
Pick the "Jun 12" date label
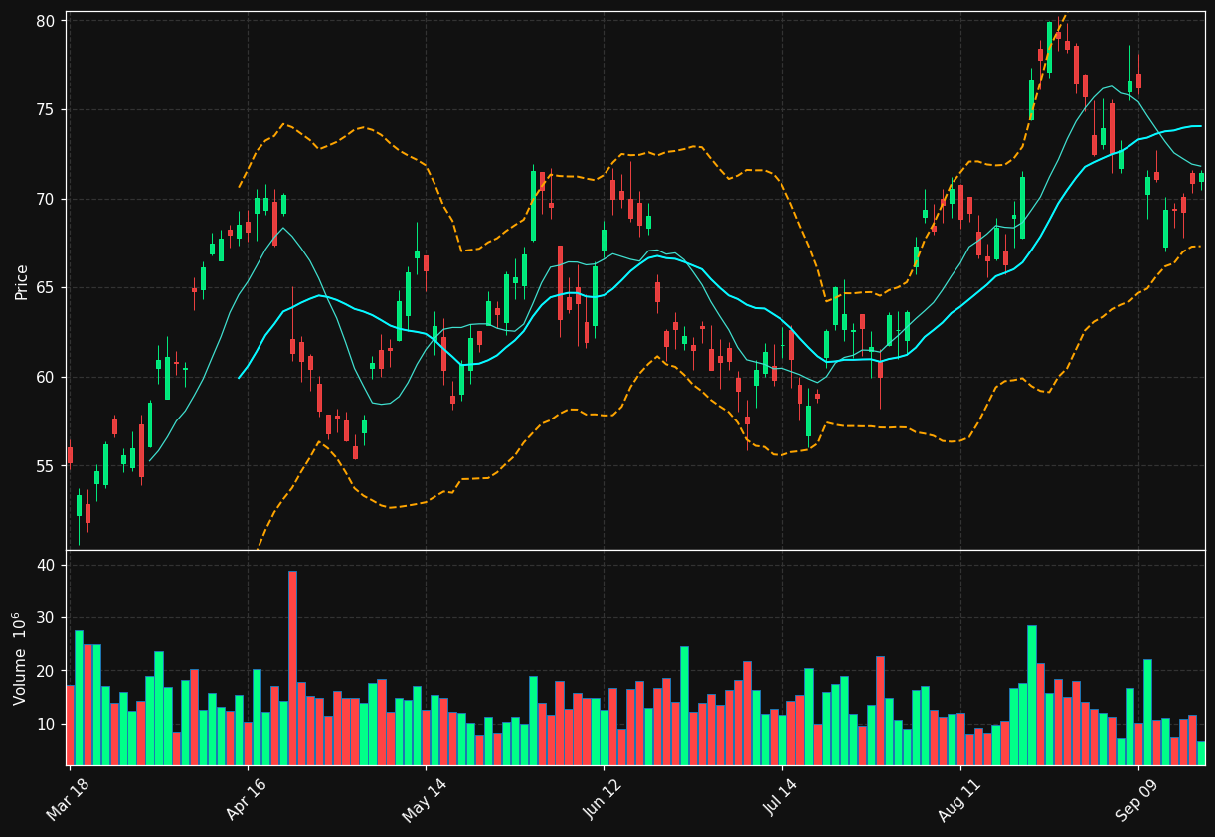pyautogui.click(x=603, y=800)
